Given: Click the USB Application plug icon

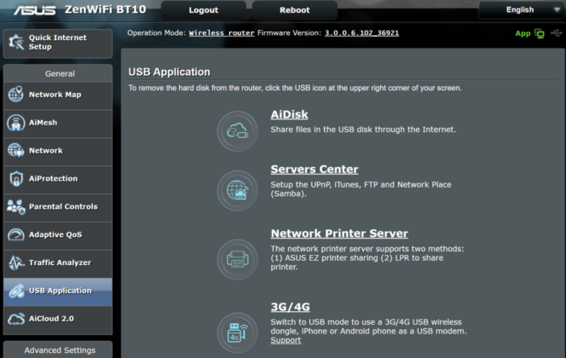Looking at the screenshot, I should (16, 291).
